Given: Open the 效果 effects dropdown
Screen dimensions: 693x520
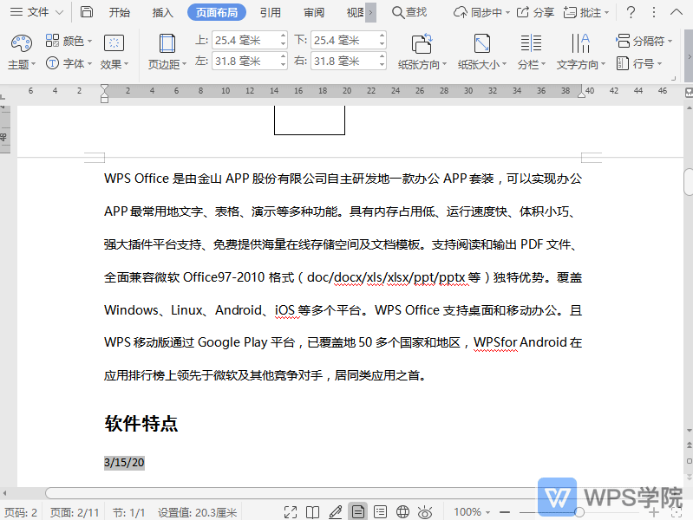Looking at the screenshot, I should click(114, 52).
